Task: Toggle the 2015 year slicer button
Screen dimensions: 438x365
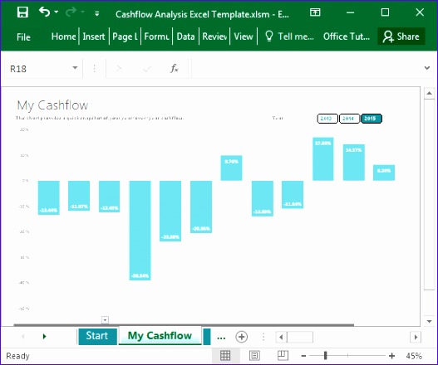Action: pyautogui.click(x=372, y=119)
